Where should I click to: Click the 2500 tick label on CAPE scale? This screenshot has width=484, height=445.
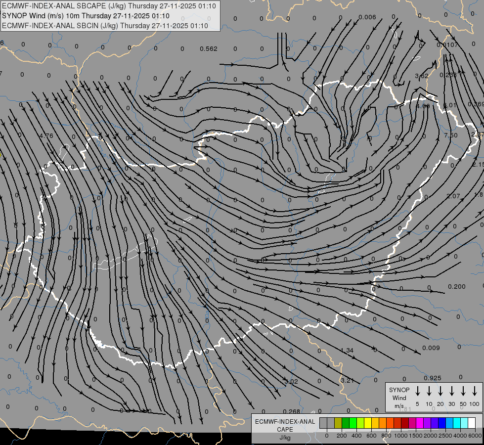tap(445, 436)
